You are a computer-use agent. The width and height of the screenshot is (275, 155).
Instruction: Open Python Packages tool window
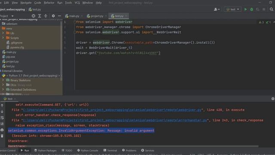tap(46, 150)
